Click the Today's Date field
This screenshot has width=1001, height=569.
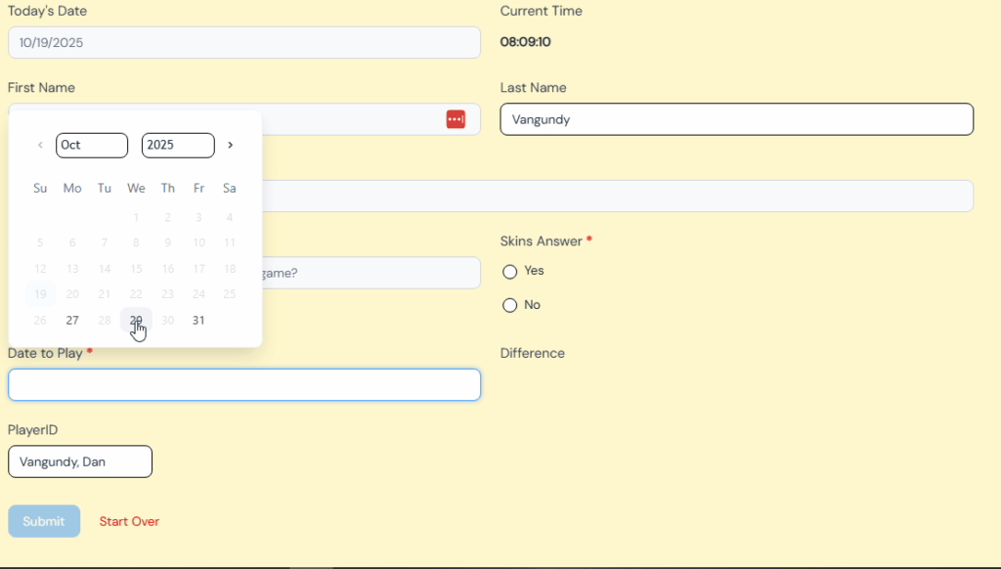244,42
